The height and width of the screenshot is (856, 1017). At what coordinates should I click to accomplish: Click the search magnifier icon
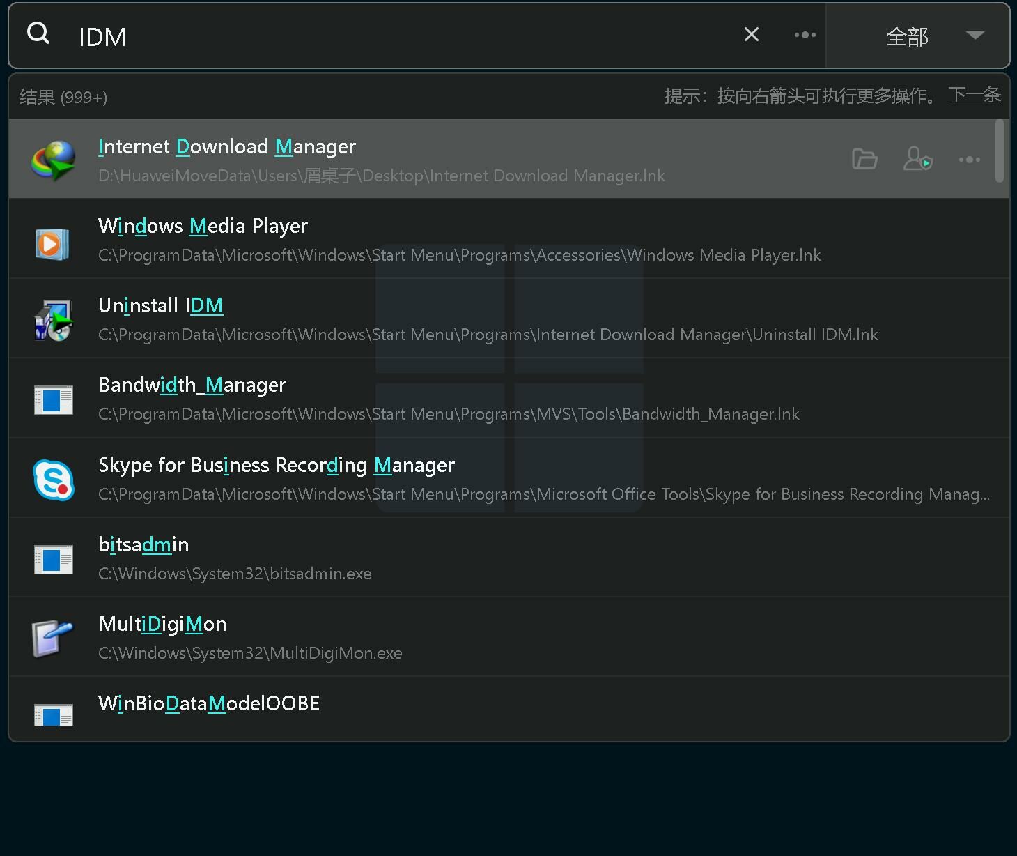[x=38, y=33]
